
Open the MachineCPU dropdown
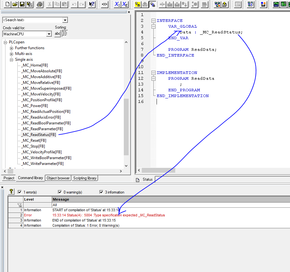click(x=49, y=34)
